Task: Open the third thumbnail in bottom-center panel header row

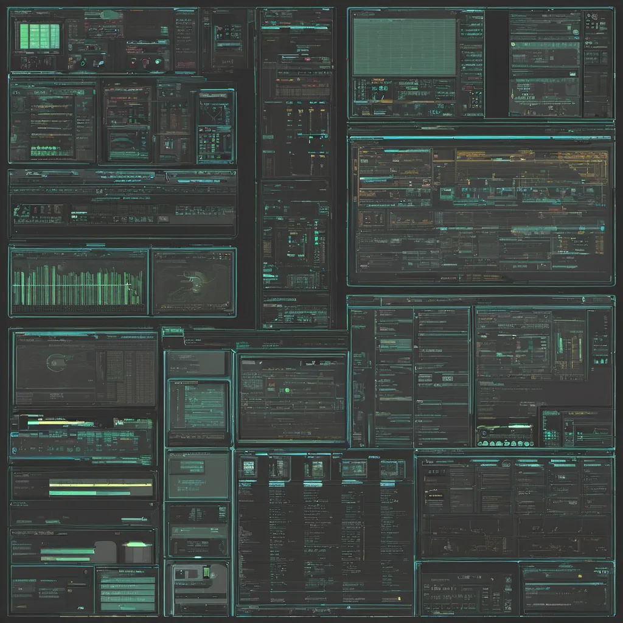Action: [x=316, y=468]
